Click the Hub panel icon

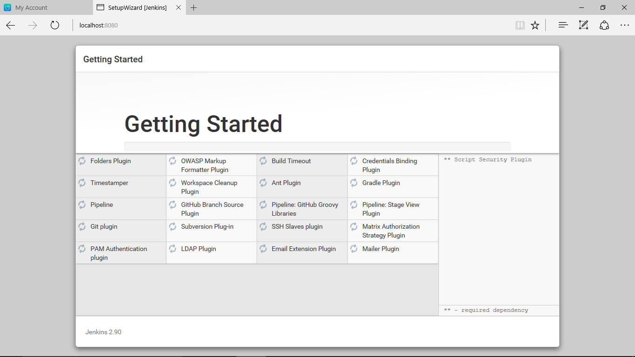pyautogui.click(x=563, y=25)
